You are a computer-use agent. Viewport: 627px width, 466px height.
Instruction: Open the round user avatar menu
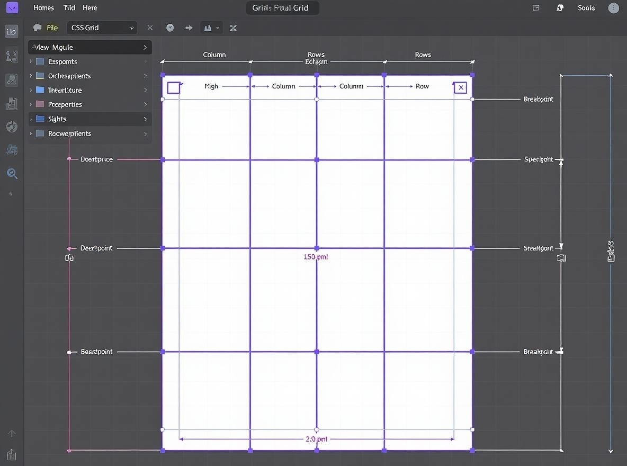pyautogui.click(x=613, y=7)
